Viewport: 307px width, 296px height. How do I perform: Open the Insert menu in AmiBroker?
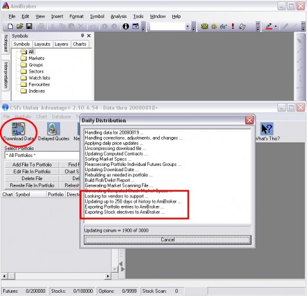[x=57, y=16]
